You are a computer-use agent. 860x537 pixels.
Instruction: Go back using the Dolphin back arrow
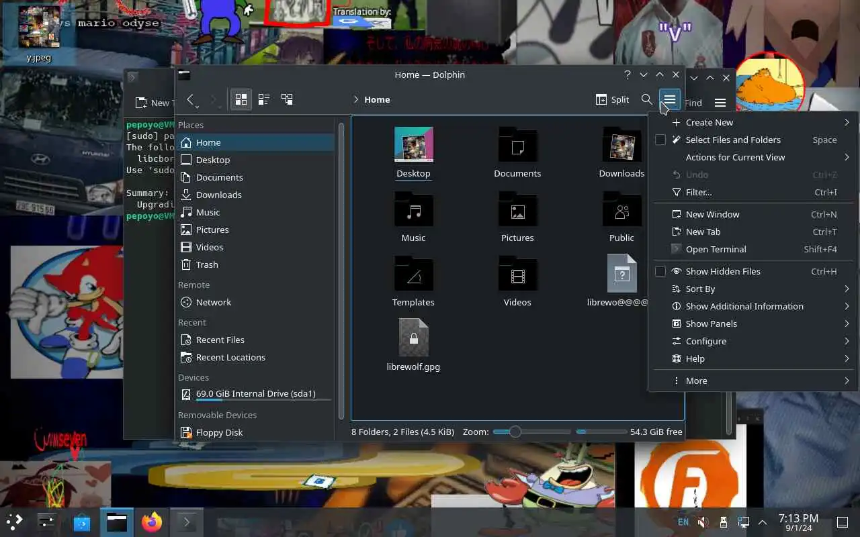[x=191, y=99]
